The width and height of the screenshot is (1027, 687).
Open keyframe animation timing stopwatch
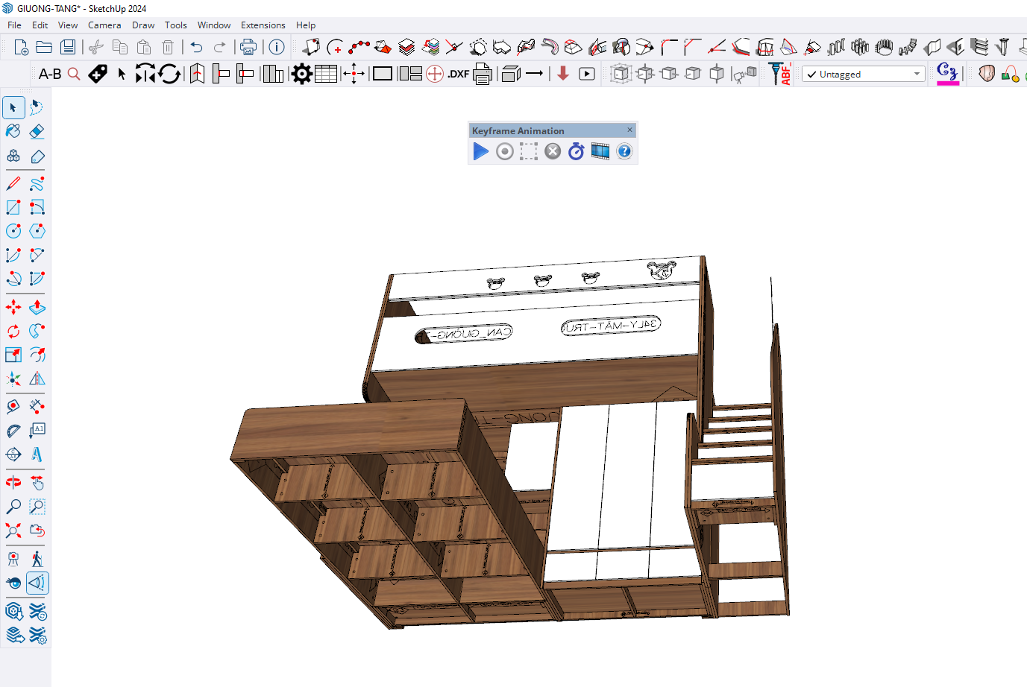(x=576, y=152)
